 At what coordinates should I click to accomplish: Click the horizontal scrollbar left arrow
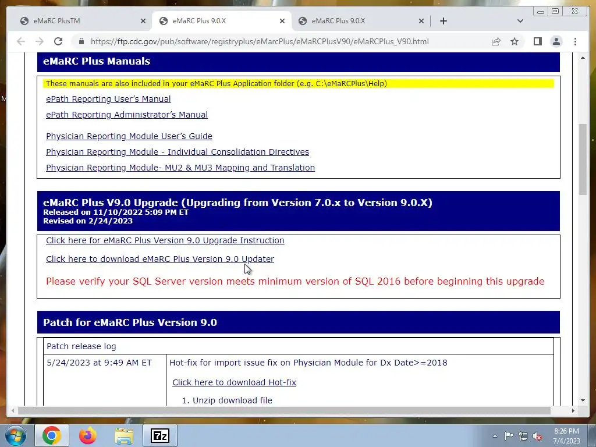[x=13, y=410]
